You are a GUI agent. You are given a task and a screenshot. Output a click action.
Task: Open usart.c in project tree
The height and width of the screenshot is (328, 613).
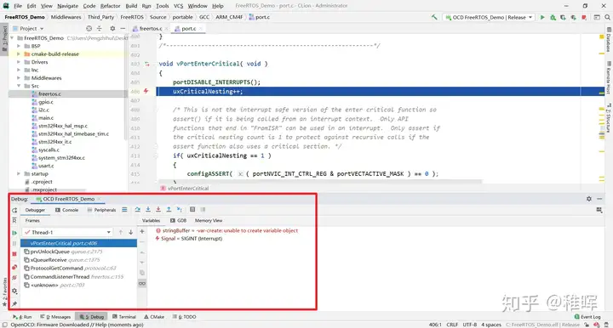(46, 166)
